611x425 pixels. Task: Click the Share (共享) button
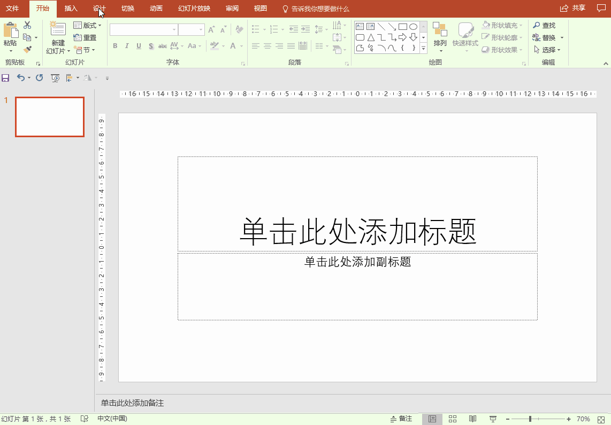tap(572, 8)
